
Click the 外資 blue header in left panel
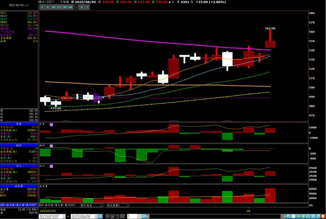coord(19,124)
